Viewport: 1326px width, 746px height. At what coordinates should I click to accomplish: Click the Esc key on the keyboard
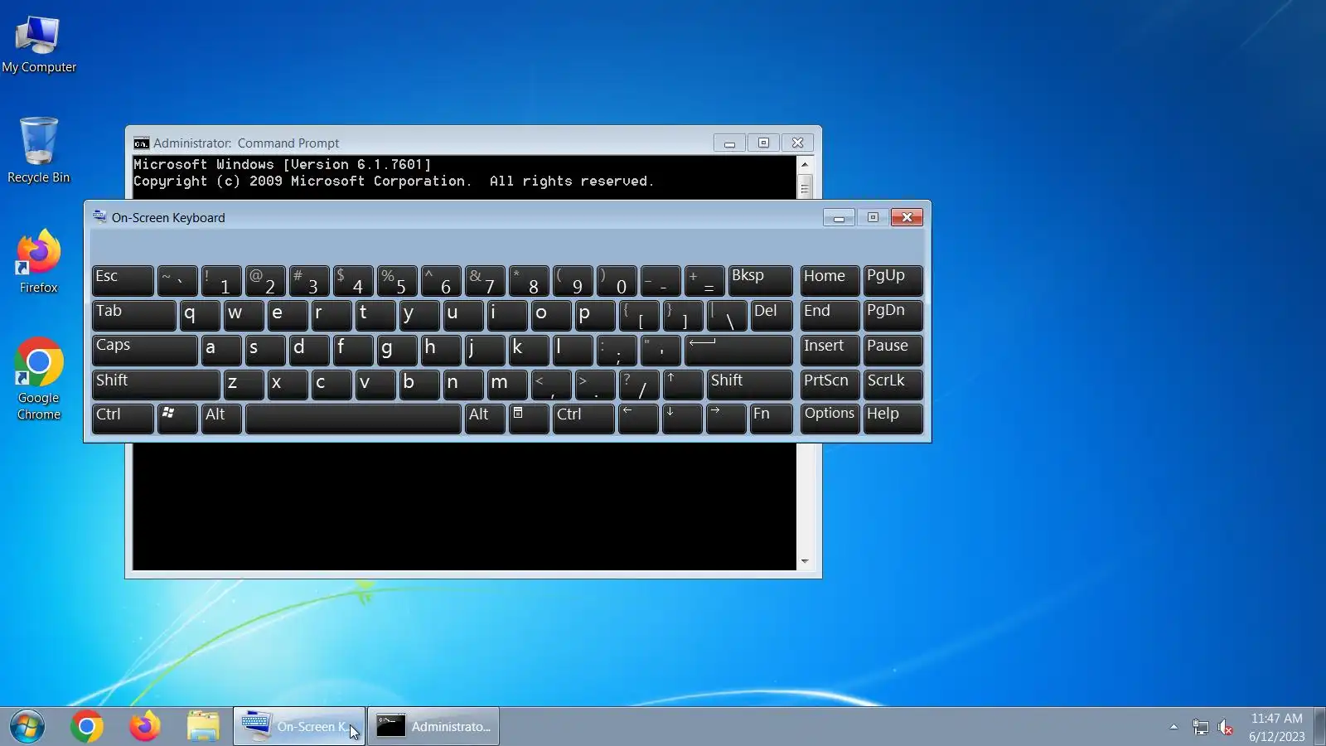point(123,281)
